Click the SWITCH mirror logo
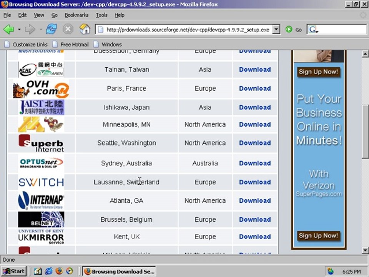The width and height of the screenshot is (369, 277). point(41,182)
